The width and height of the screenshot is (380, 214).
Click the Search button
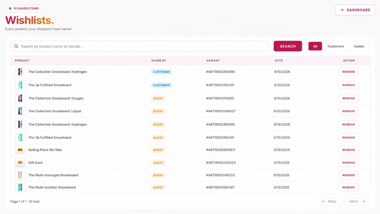[x=288, y=46]
